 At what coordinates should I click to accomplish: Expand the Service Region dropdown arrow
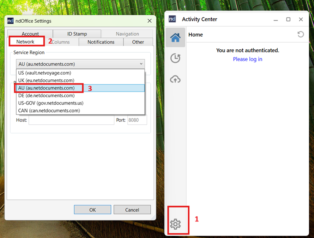pyautogui.click(x=141, y=64)
